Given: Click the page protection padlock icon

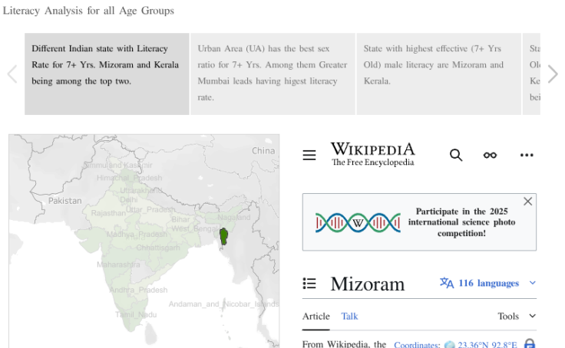Looking at the screenshot, I should (x=529, y=344).
